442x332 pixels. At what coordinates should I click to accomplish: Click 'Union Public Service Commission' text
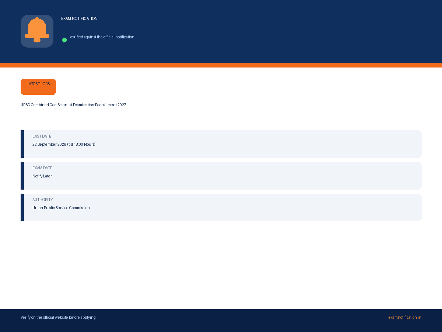click(x=61, y=208)
